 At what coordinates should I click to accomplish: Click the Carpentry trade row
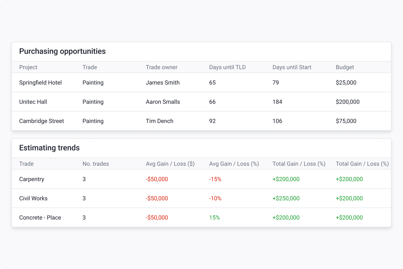[32, 179]
